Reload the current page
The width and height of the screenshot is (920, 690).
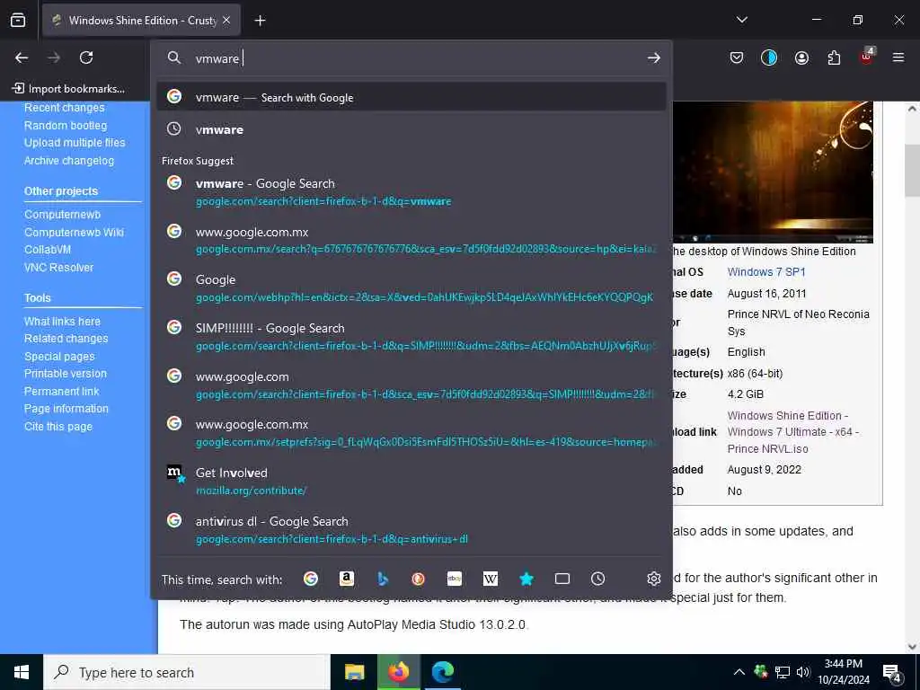pyautogui.click(x=86, y=57)
